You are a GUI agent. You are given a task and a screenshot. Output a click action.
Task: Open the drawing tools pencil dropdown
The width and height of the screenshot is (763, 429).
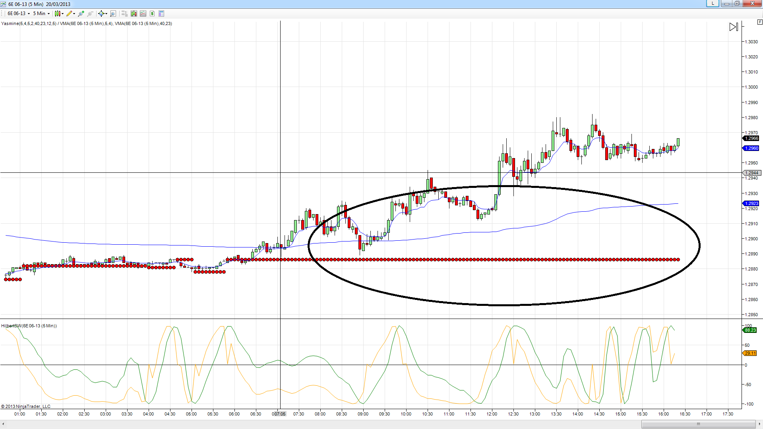tap(74, 14)
